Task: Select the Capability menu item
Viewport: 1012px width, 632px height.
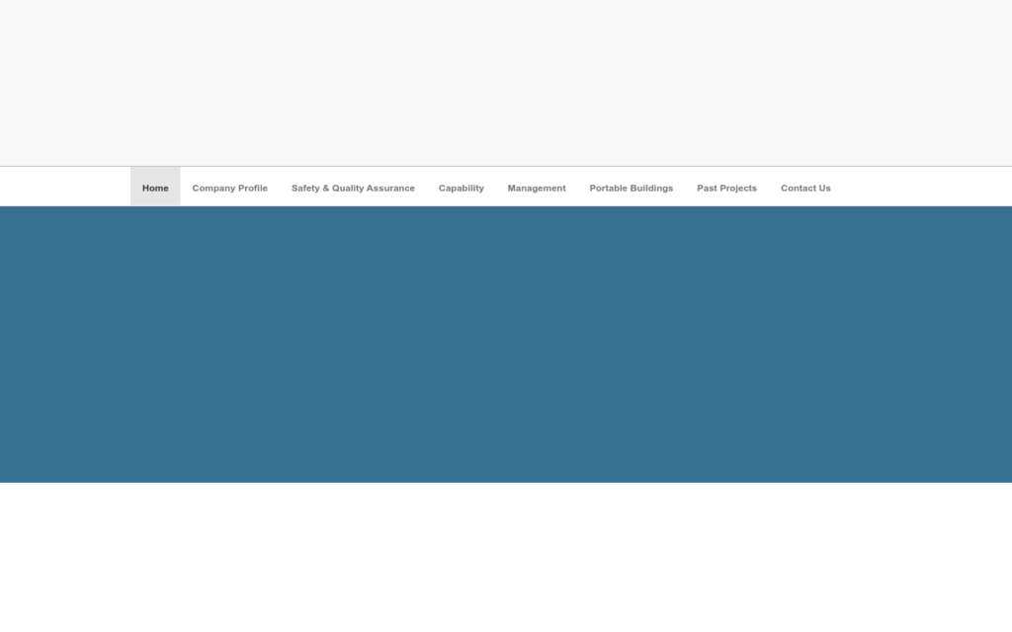Action: (x=461, y=188)
